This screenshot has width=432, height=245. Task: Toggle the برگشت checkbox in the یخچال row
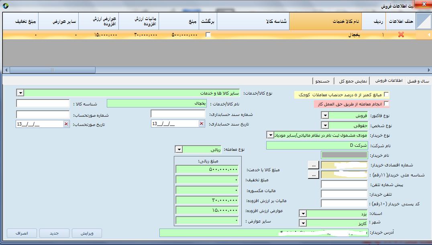click(x=208, y=35)
